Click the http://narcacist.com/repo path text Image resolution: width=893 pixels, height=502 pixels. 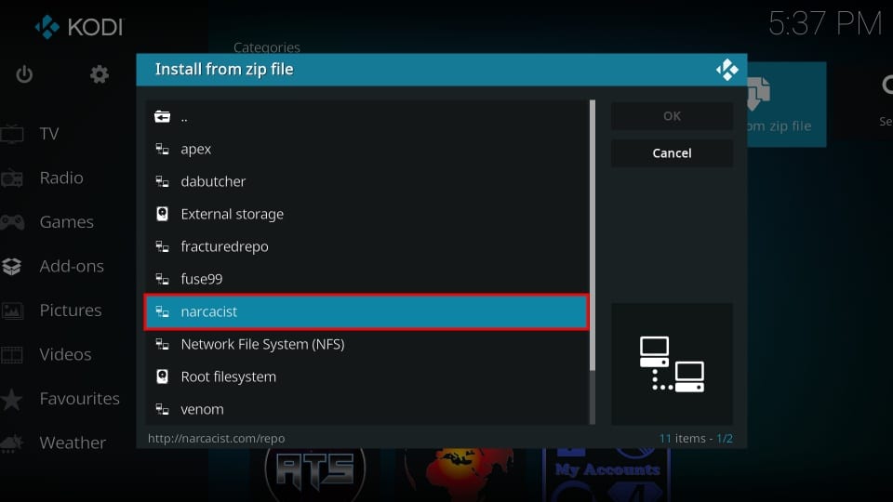pos(217,438)
